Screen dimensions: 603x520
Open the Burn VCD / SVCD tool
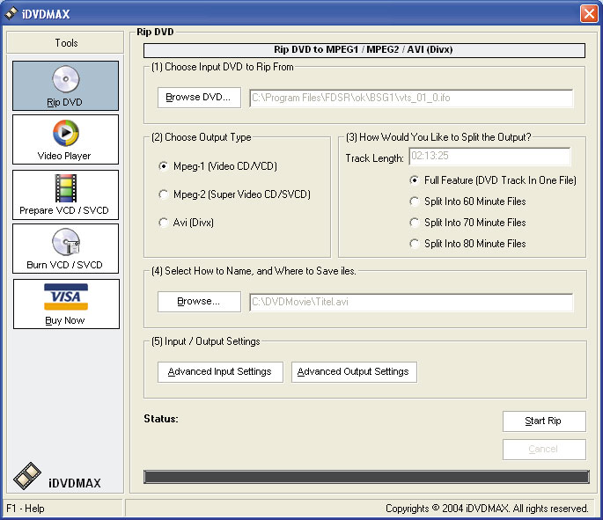66,249
